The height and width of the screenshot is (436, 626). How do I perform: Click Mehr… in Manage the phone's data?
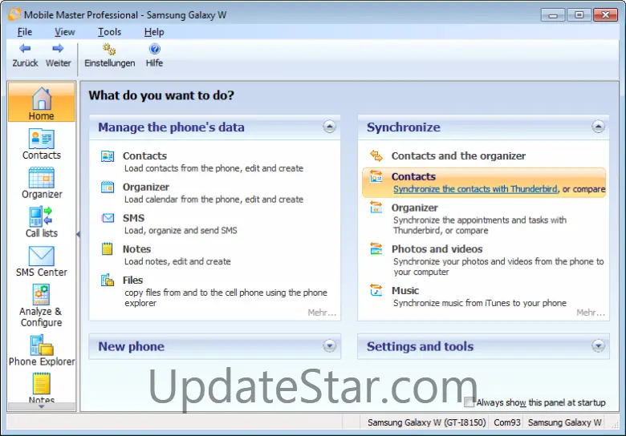click(322, 313)
